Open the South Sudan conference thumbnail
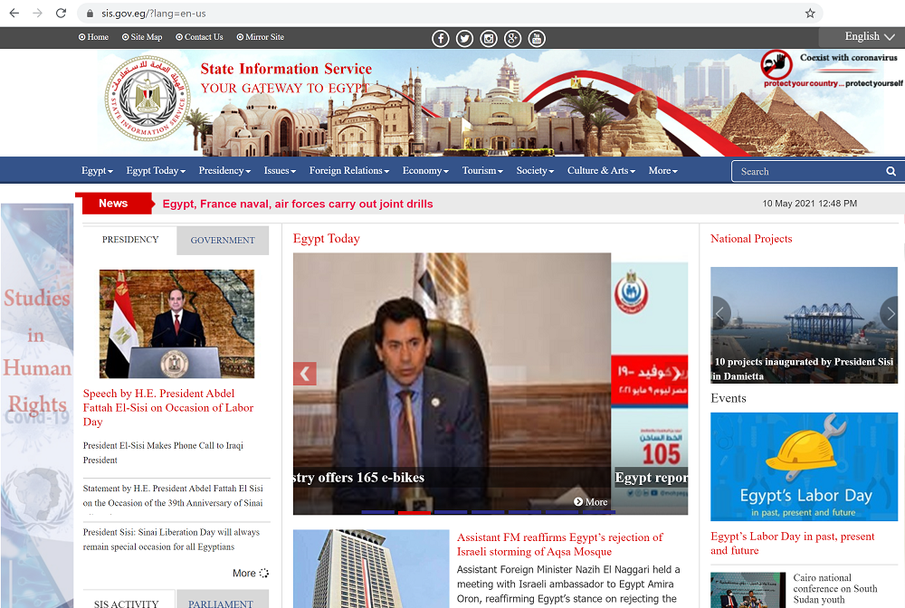Image resolution: width=905 pixels, height=608 pixels. 748,590
